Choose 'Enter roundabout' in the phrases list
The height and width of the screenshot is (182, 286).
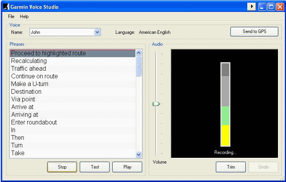click(34, 122)
